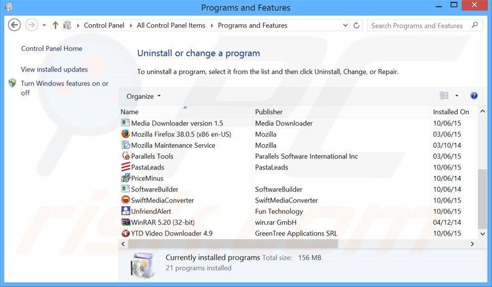Open recent locations dropdown arrow
Screen dimensions: 492x287
pyautogui.click(x=44, y=25)
